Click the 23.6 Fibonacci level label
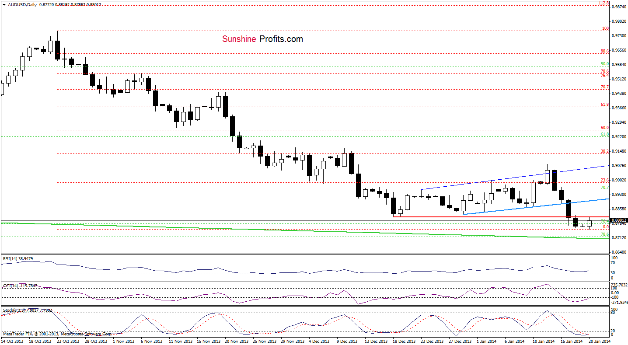628x345 pixels. (605, 180)
